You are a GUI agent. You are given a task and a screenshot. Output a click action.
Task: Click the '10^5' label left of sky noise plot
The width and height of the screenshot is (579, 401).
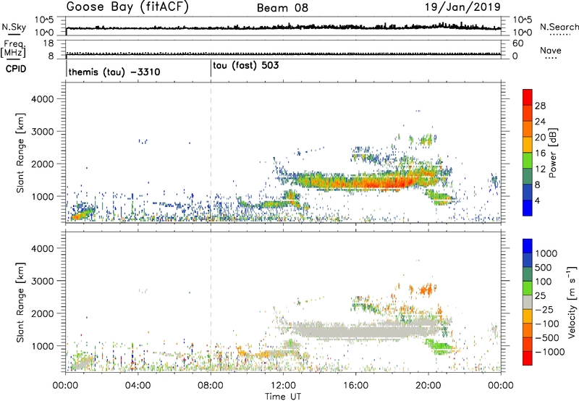(44, 20)
